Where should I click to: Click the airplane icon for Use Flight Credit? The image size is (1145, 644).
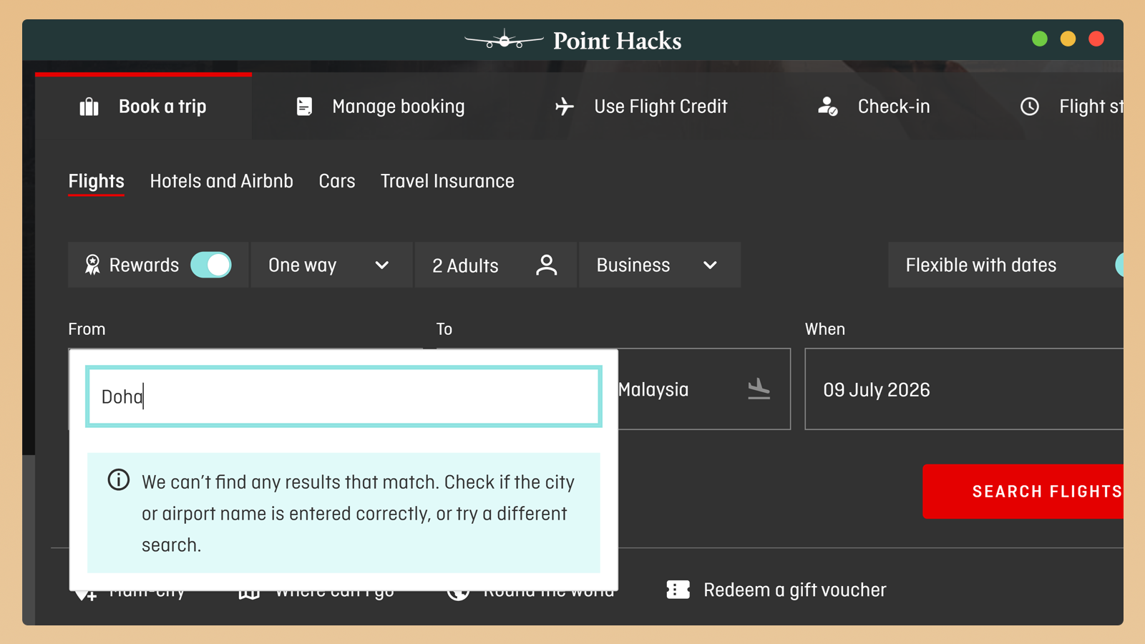[564, 107]
